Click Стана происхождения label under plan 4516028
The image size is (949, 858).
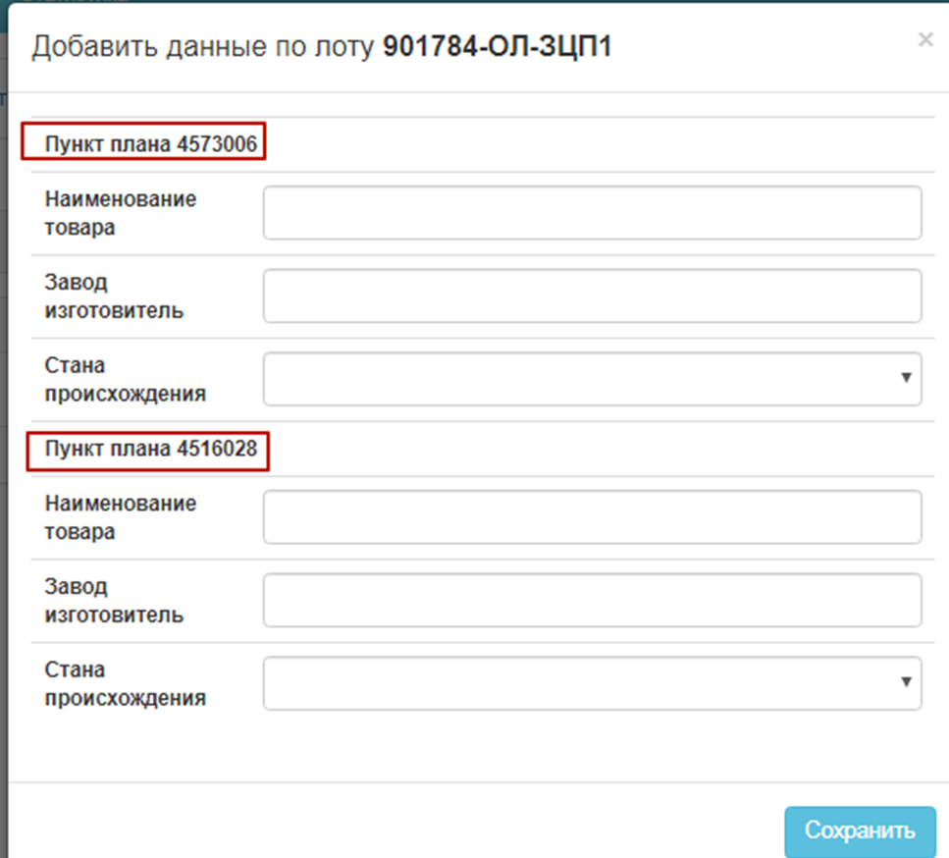[126, 683]
